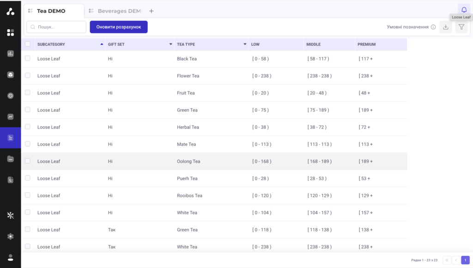Viewport: 473px width, 268px height.
Task: Open the TEA TYPE column dropdown arrow
Action: point(245,44)
